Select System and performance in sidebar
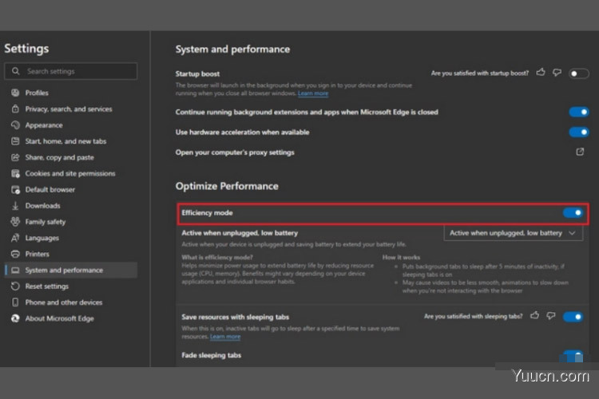 coord(70,270)
